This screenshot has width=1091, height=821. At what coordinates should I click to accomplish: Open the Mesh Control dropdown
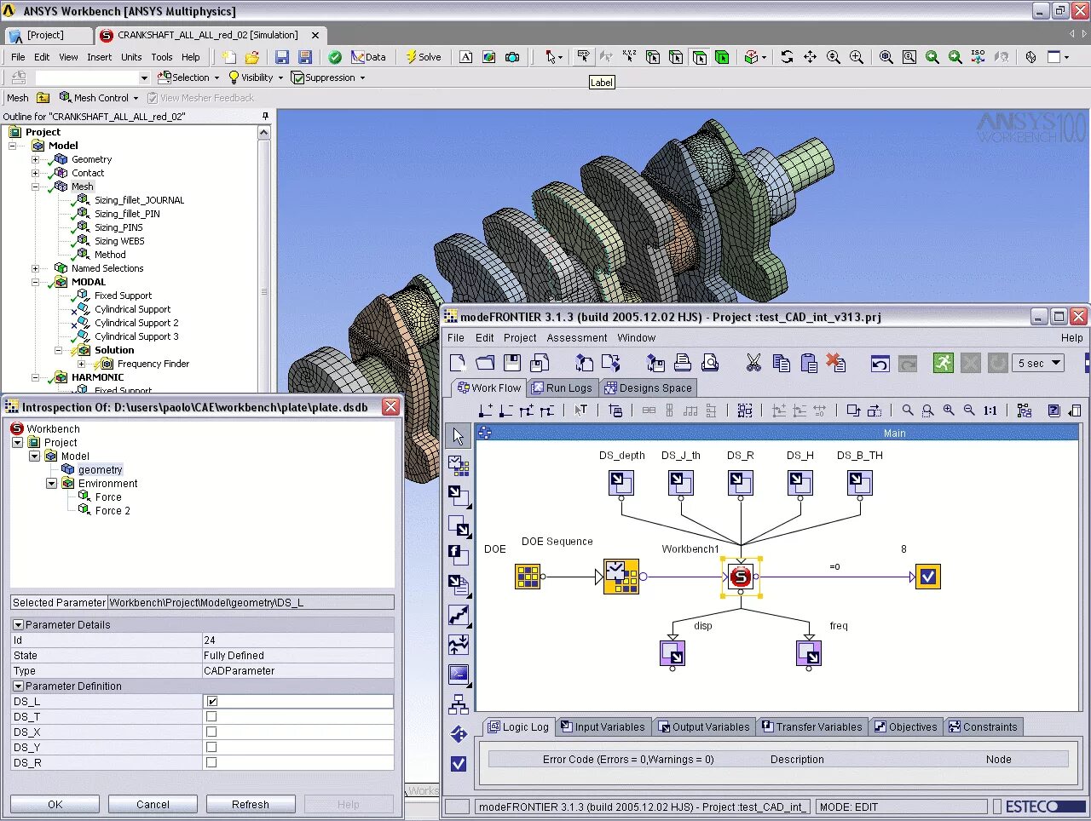pos(99,98)
